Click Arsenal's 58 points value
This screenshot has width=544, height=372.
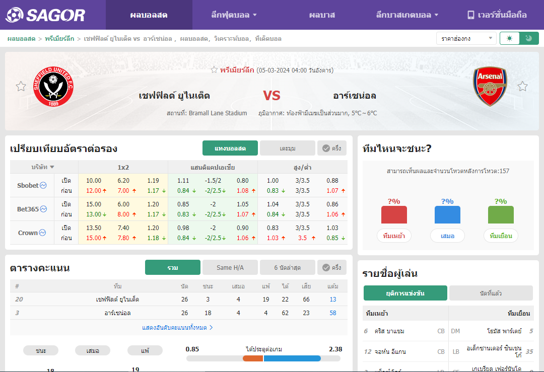click(333, 313)
